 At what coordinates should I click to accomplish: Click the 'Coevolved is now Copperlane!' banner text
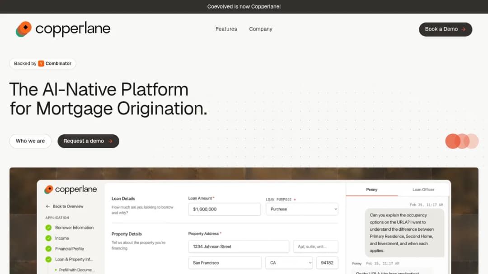[244, 6]
